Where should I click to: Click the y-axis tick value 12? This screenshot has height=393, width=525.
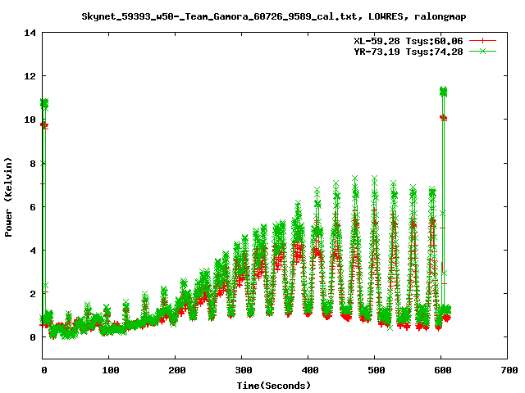(x=30, y=76)
